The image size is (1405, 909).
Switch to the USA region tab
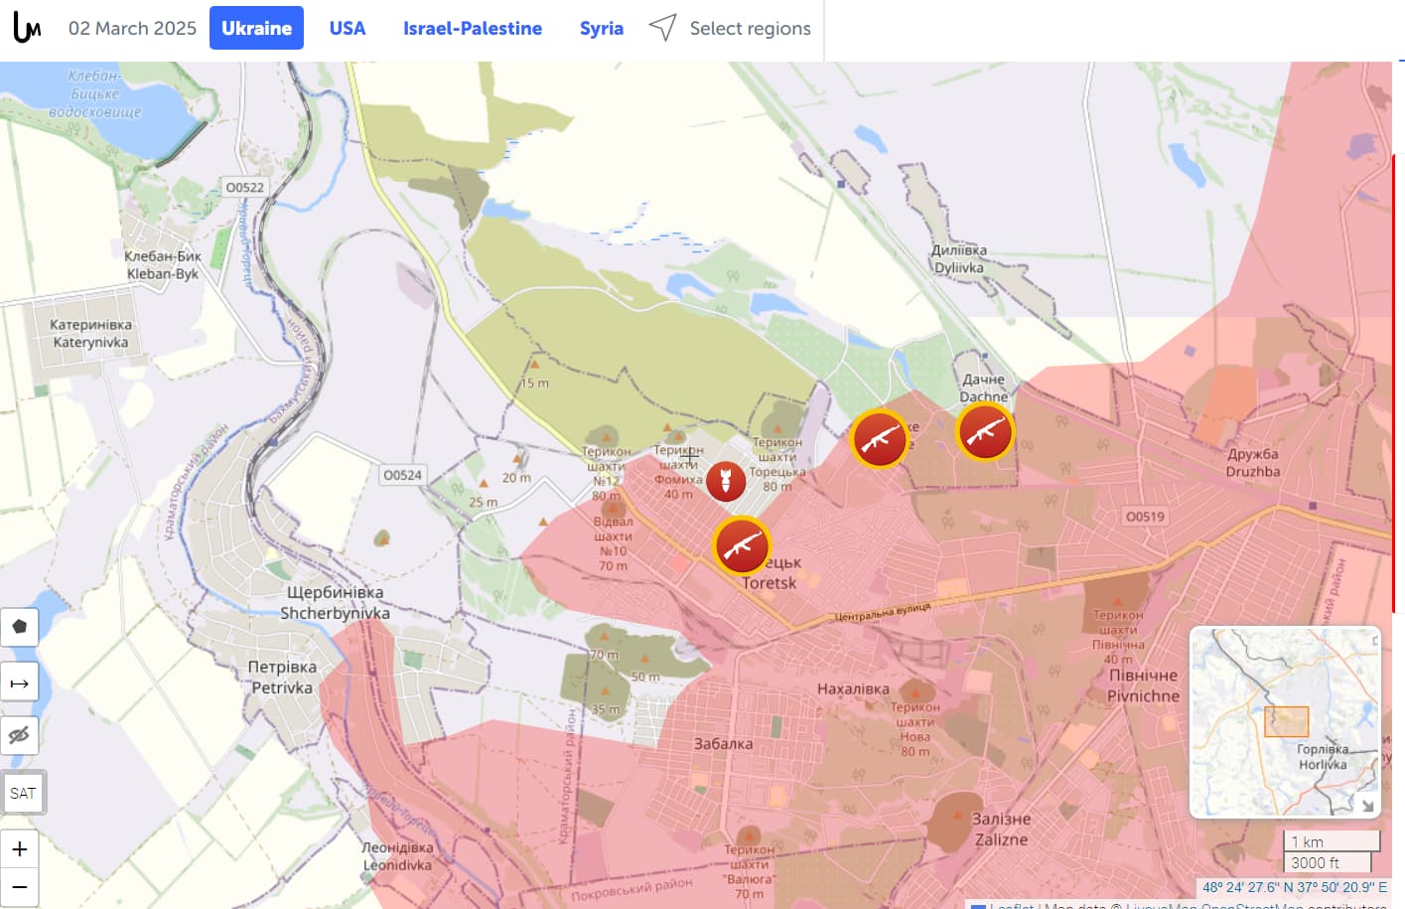pos(348,28)
